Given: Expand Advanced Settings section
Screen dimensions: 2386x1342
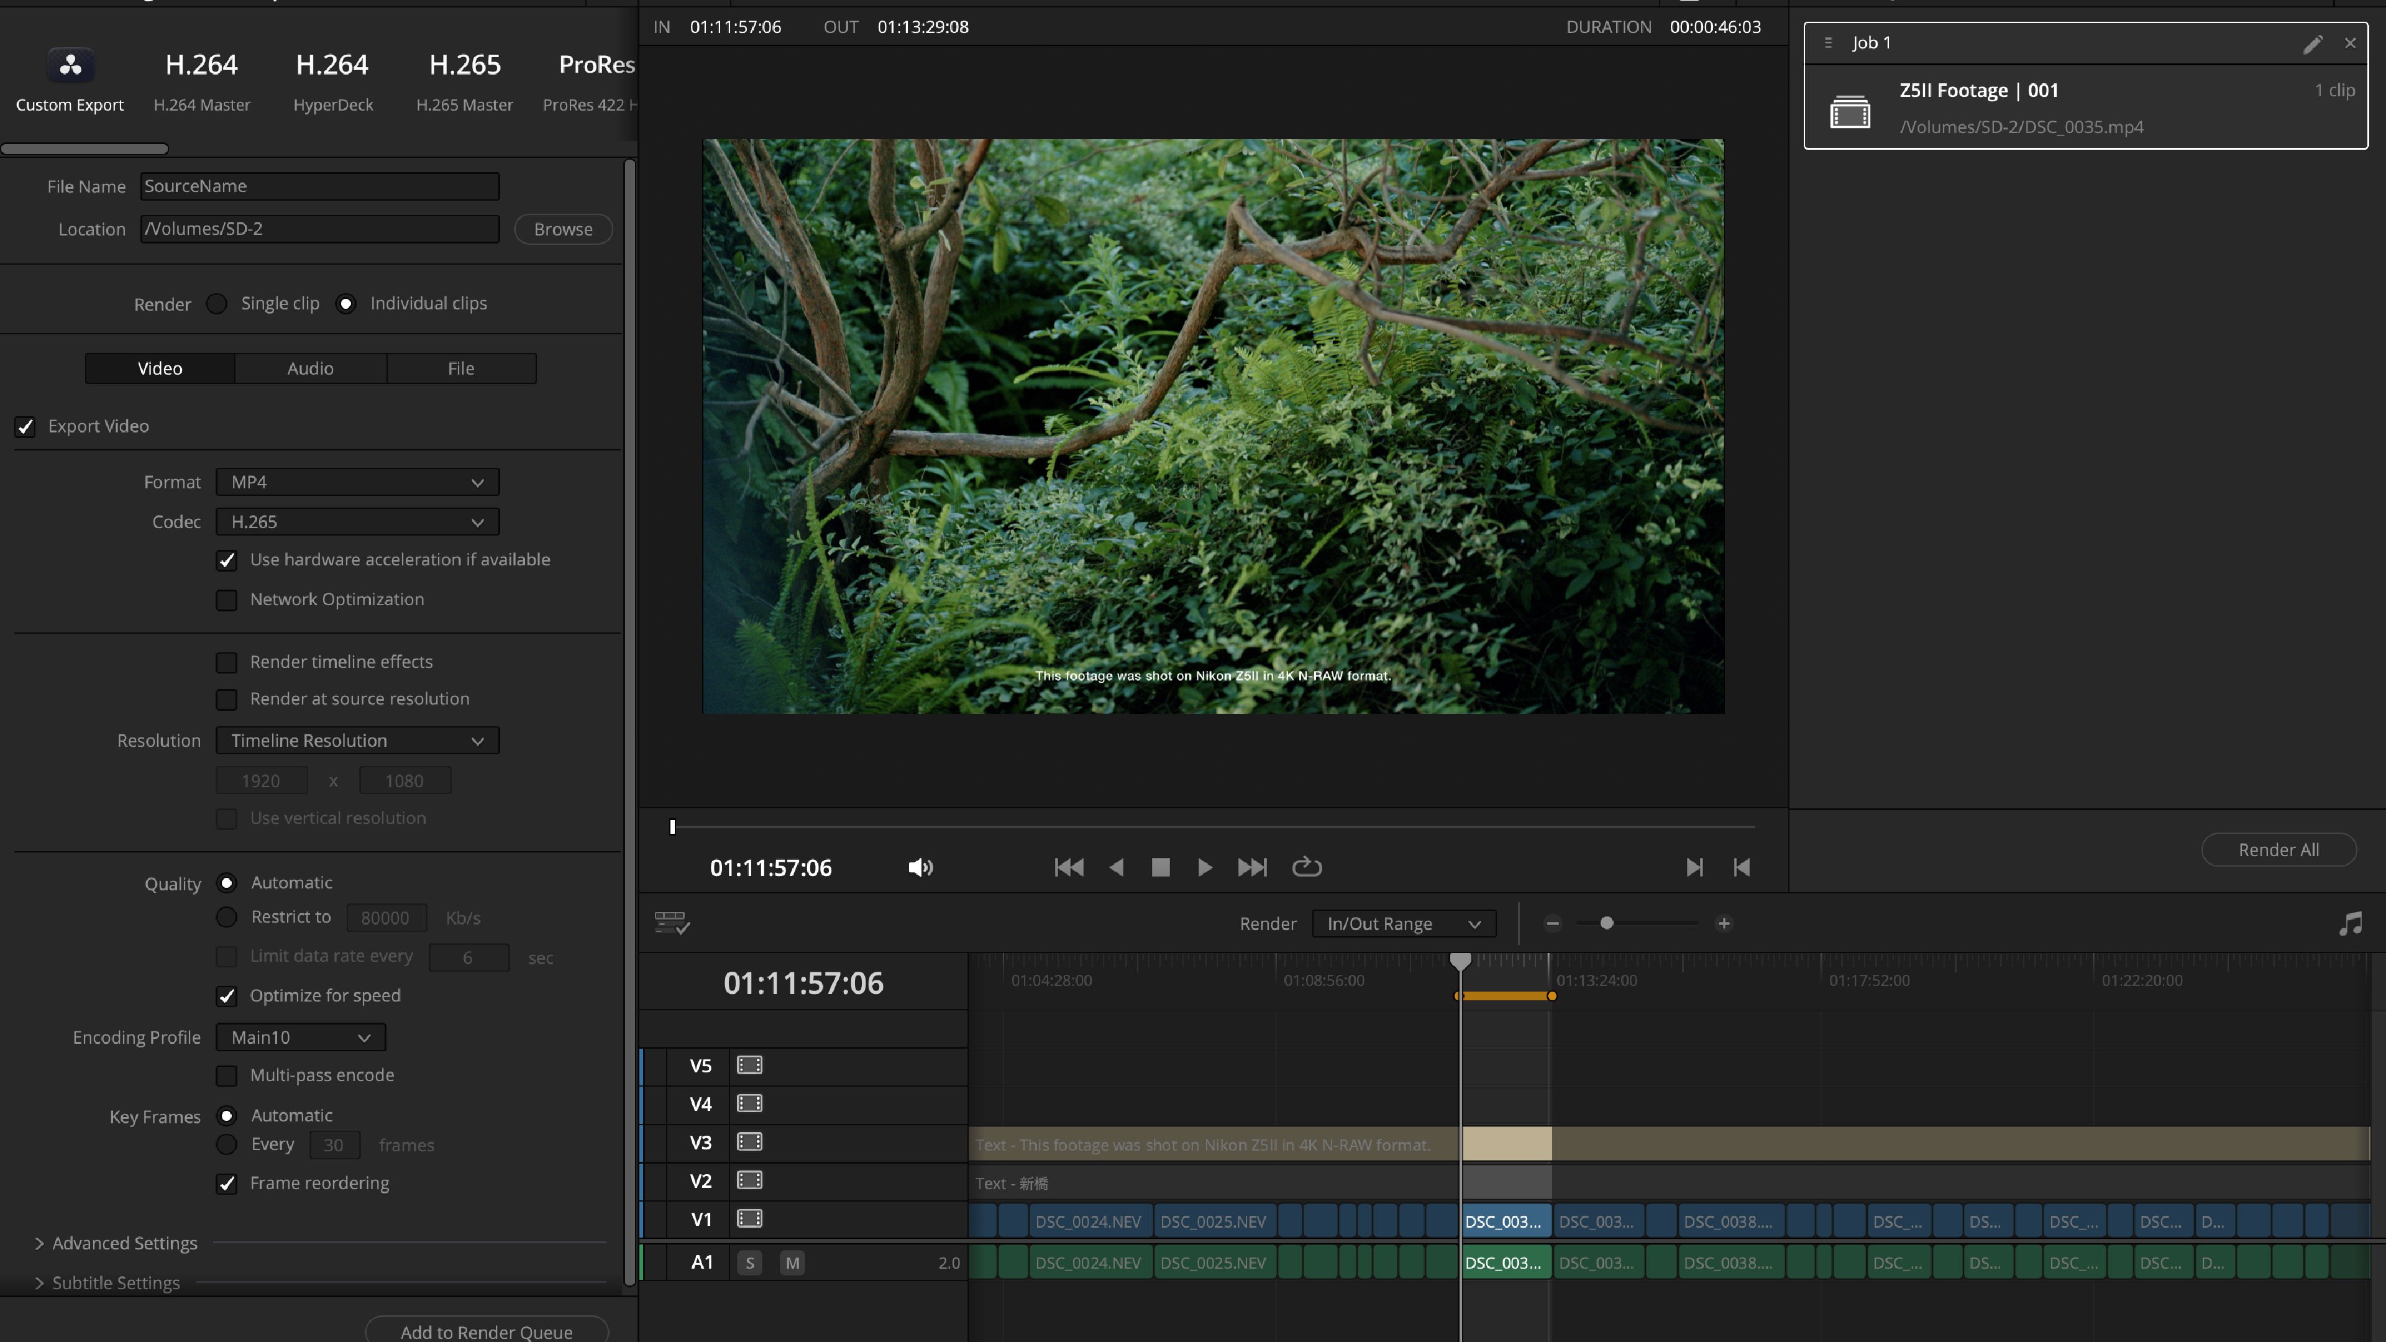Looking at the screenshot, I should tap(116, 1243).
